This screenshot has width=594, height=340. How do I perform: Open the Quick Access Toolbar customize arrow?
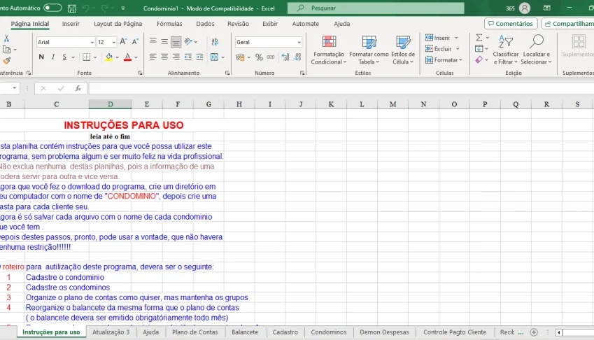point(123,8)
